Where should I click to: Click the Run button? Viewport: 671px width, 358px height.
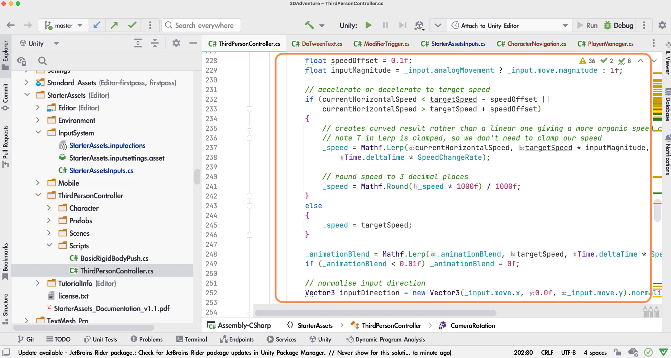point(587,25)
